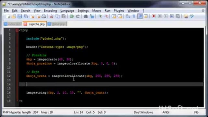Click the spell-check checkmark toolbar icon
This screenshot has height=117, width=208.
point(192,16)
